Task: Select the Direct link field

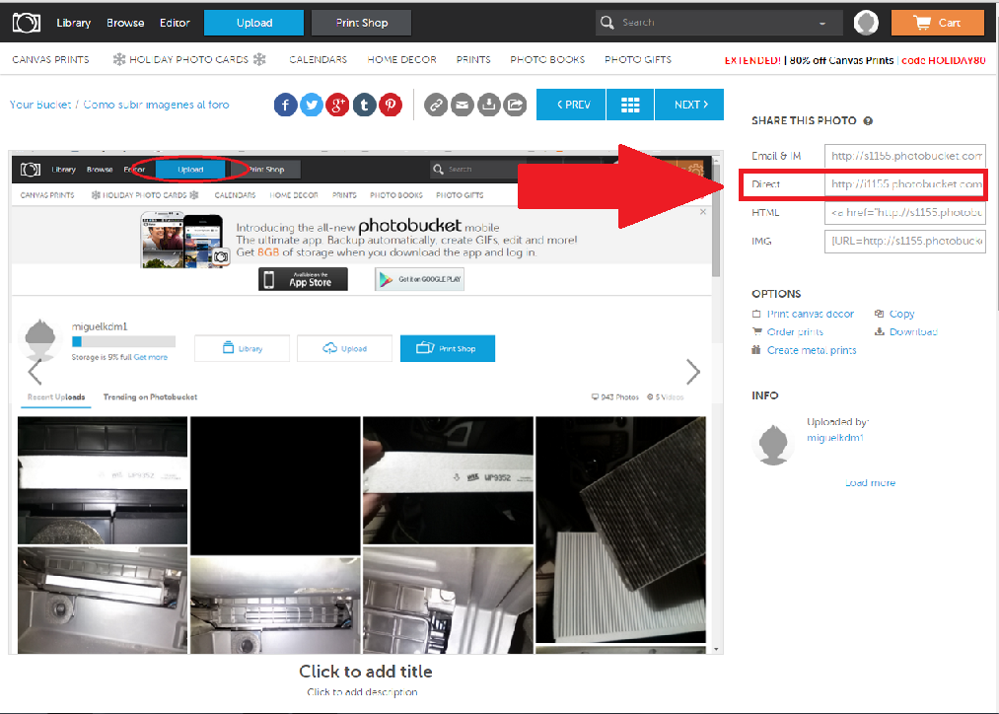Action: coord(905,184)
